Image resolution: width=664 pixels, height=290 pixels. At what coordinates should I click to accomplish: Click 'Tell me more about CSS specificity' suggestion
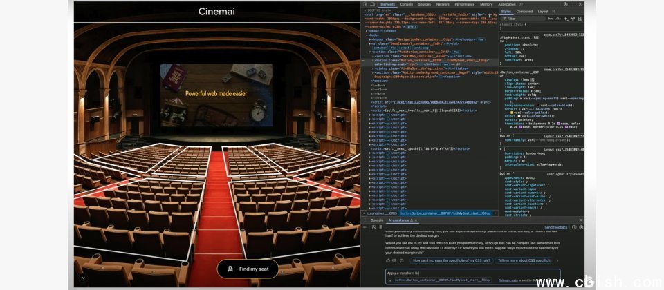pos(524,260)
